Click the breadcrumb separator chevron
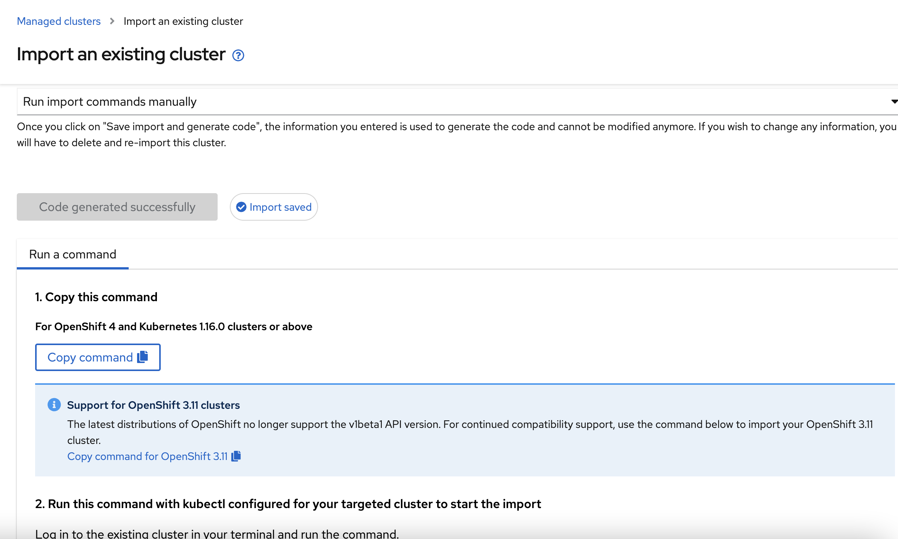 coord(112,21)
